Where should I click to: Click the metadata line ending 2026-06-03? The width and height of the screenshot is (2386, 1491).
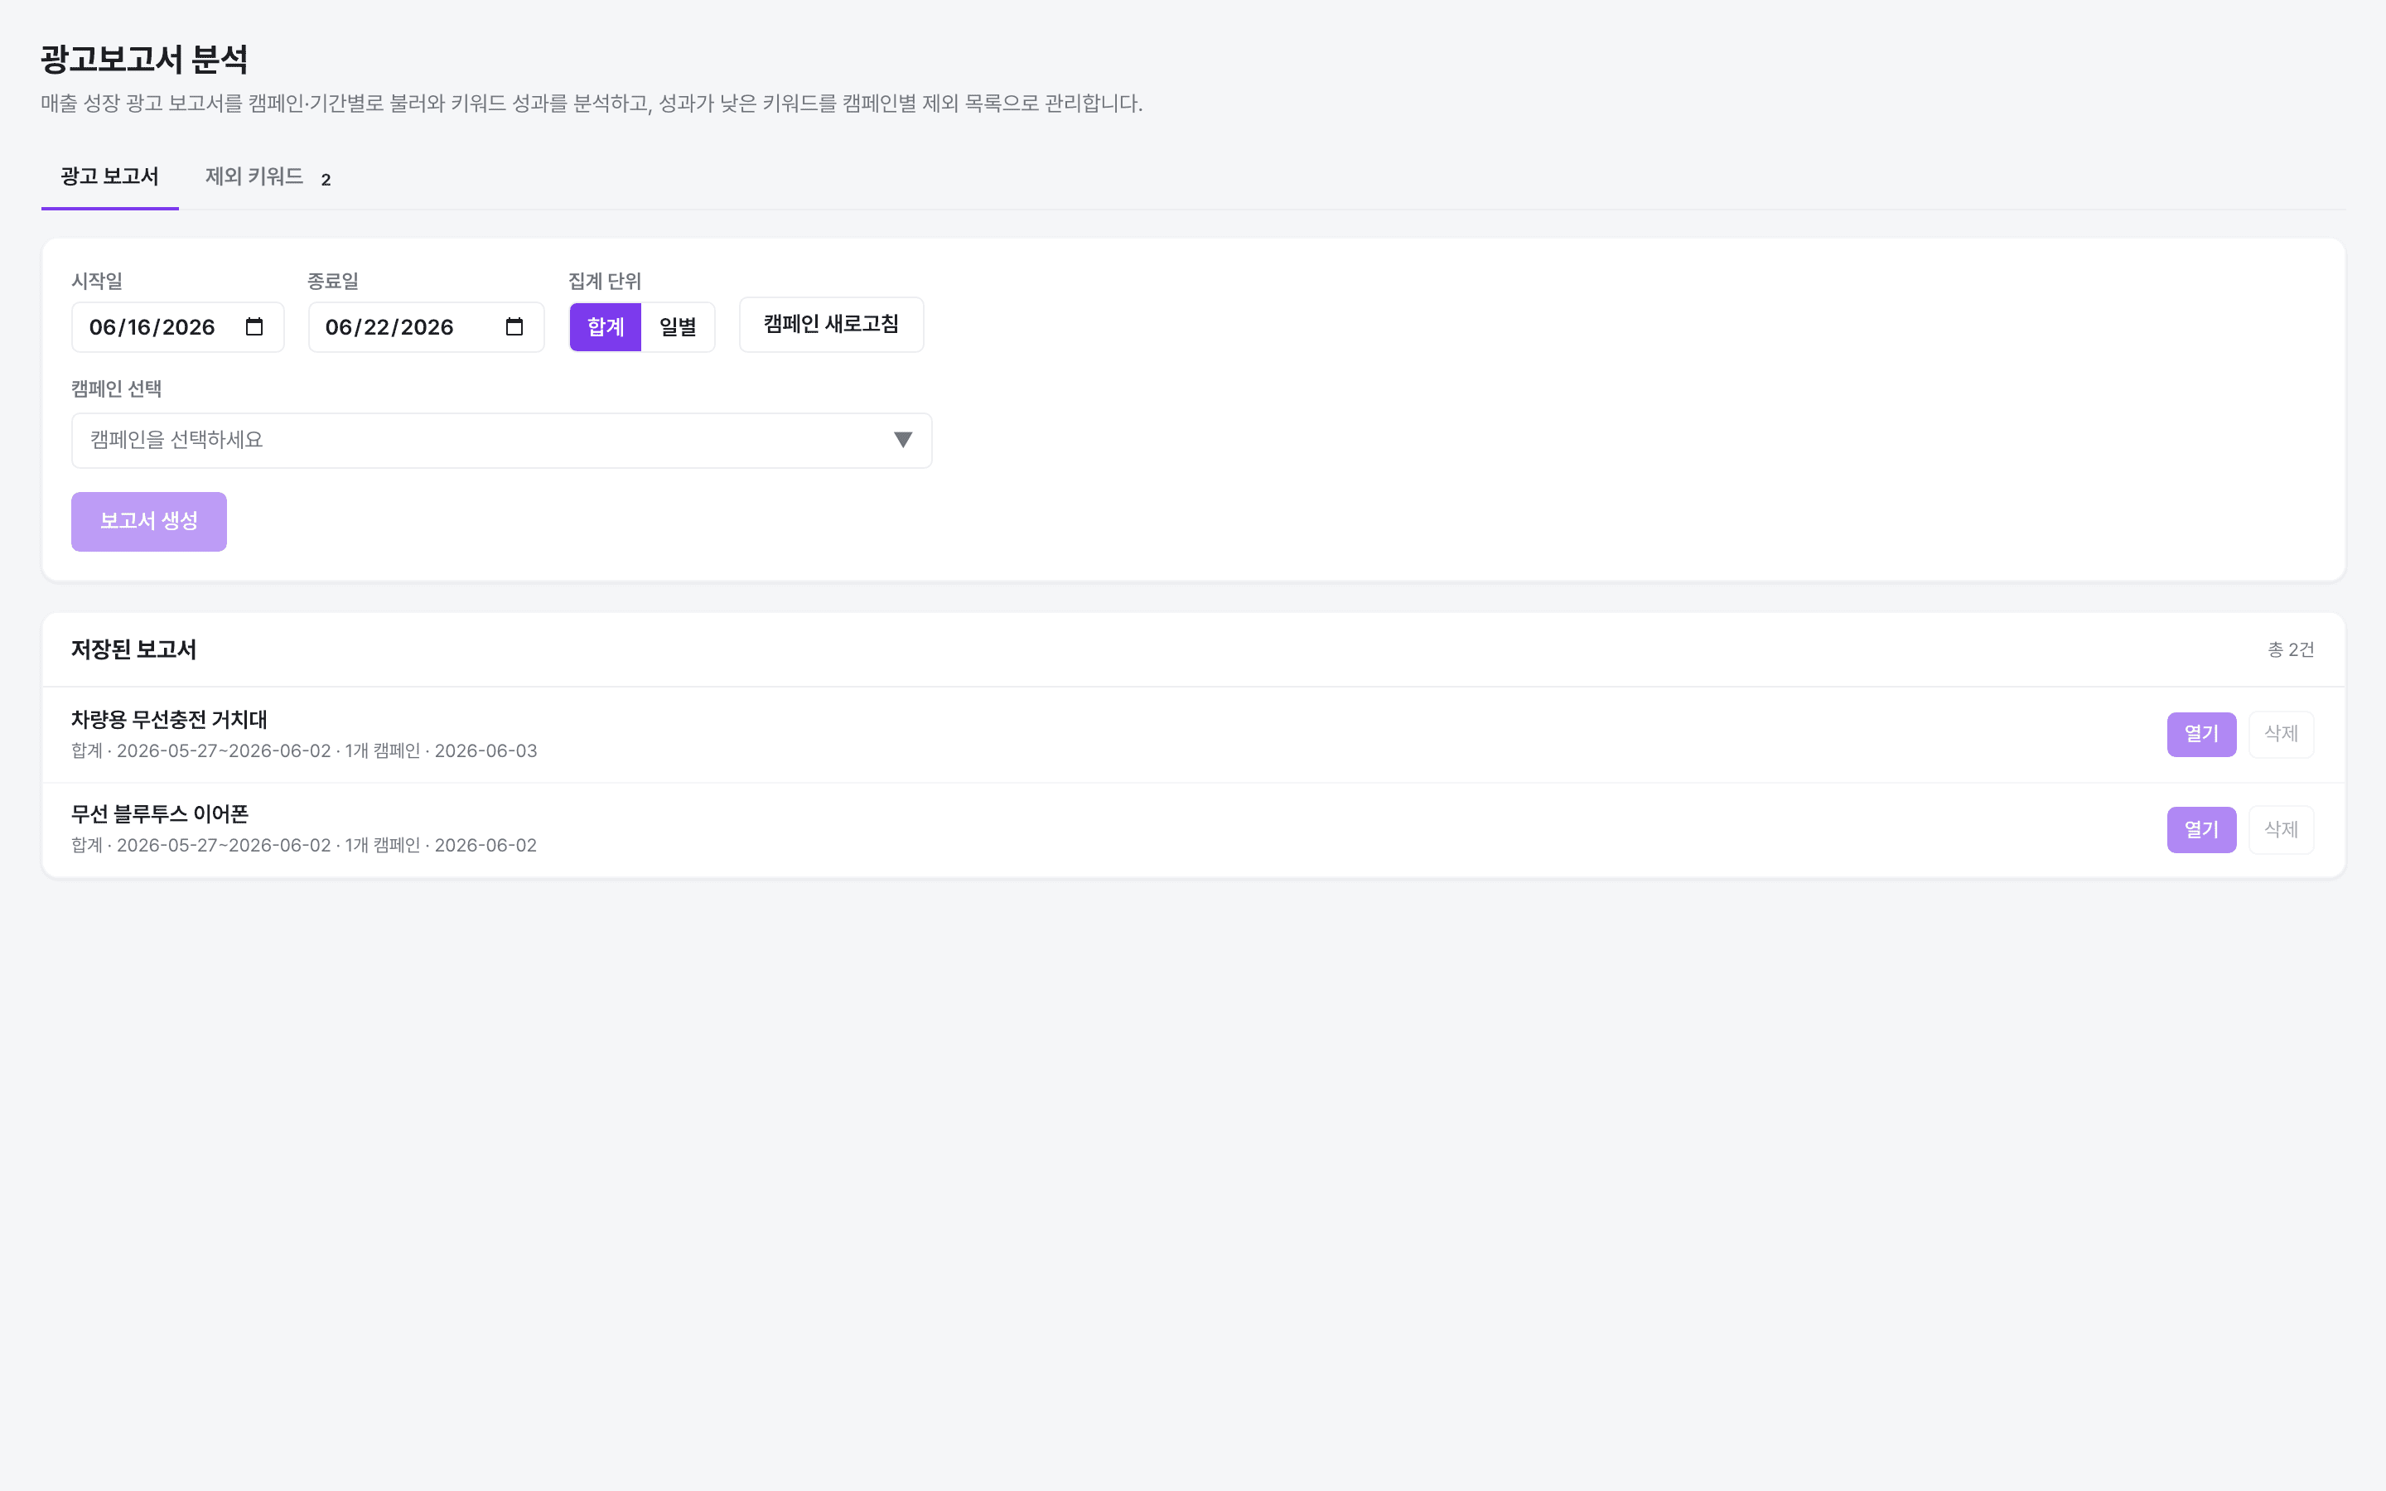coord(304,751)
